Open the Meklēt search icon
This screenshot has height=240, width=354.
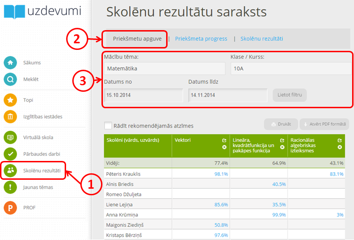point(10,79)
